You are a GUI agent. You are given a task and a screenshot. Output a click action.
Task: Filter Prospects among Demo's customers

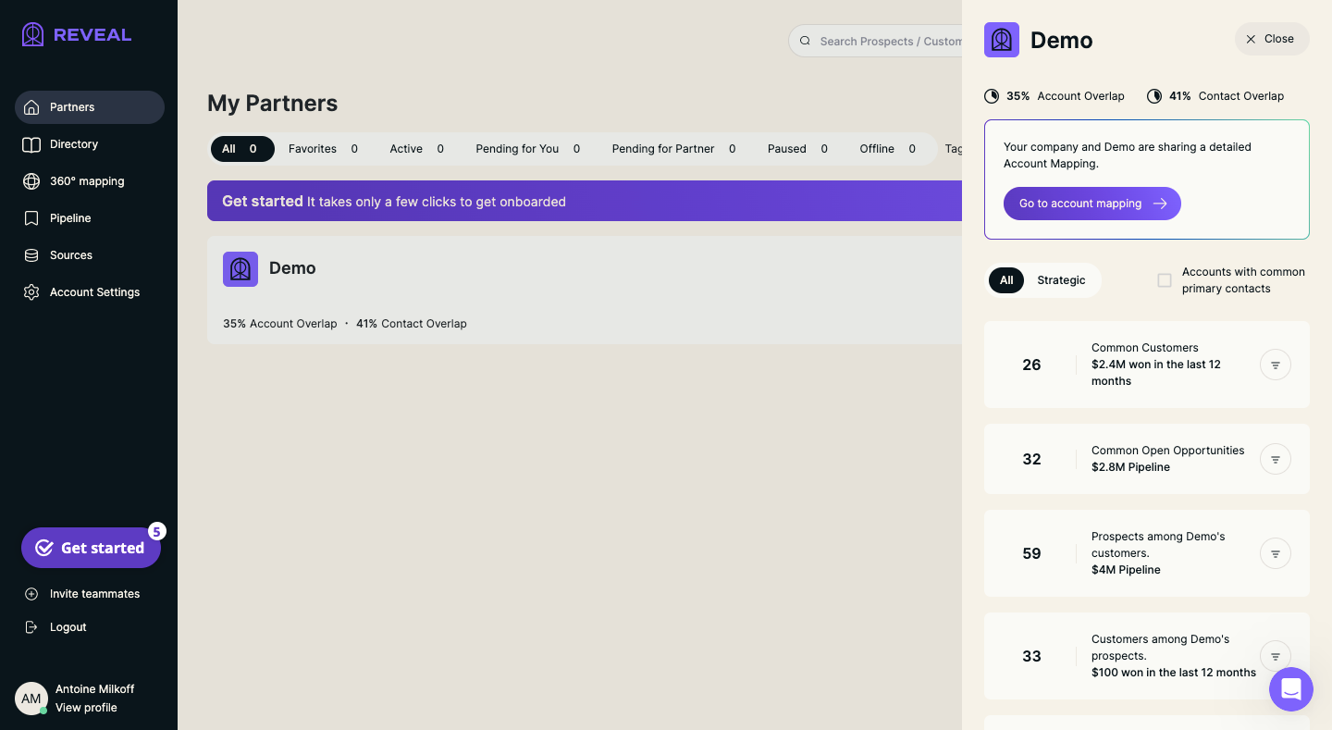[x=1276, y=553]
